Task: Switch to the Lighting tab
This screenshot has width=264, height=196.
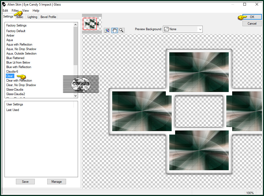Action: pyautogui.click(x=32, y=17)
